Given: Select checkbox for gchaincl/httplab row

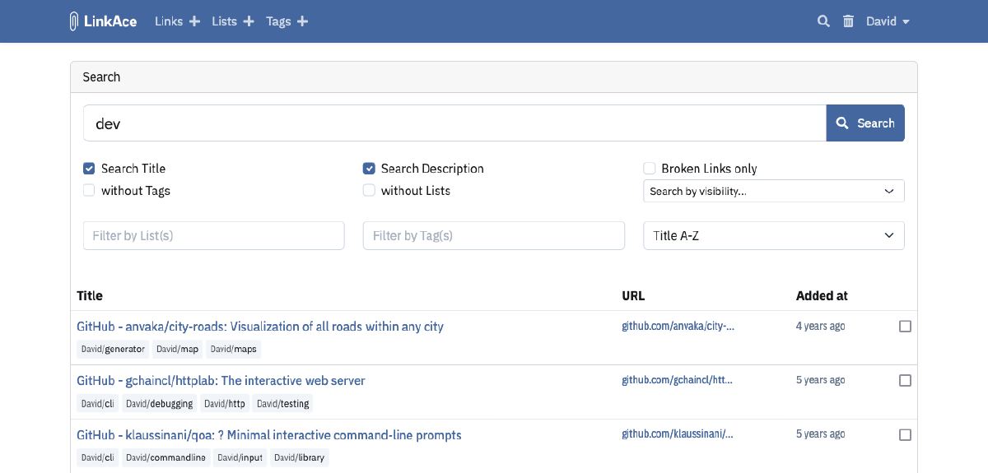Looking at the screenshot, I should 905,381.
